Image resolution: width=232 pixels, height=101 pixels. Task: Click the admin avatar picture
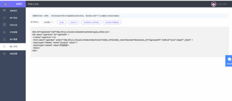pyautogui.click(x=214, y=4)
